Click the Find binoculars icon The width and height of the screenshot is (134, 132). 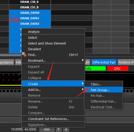click(x=24, y=54)
